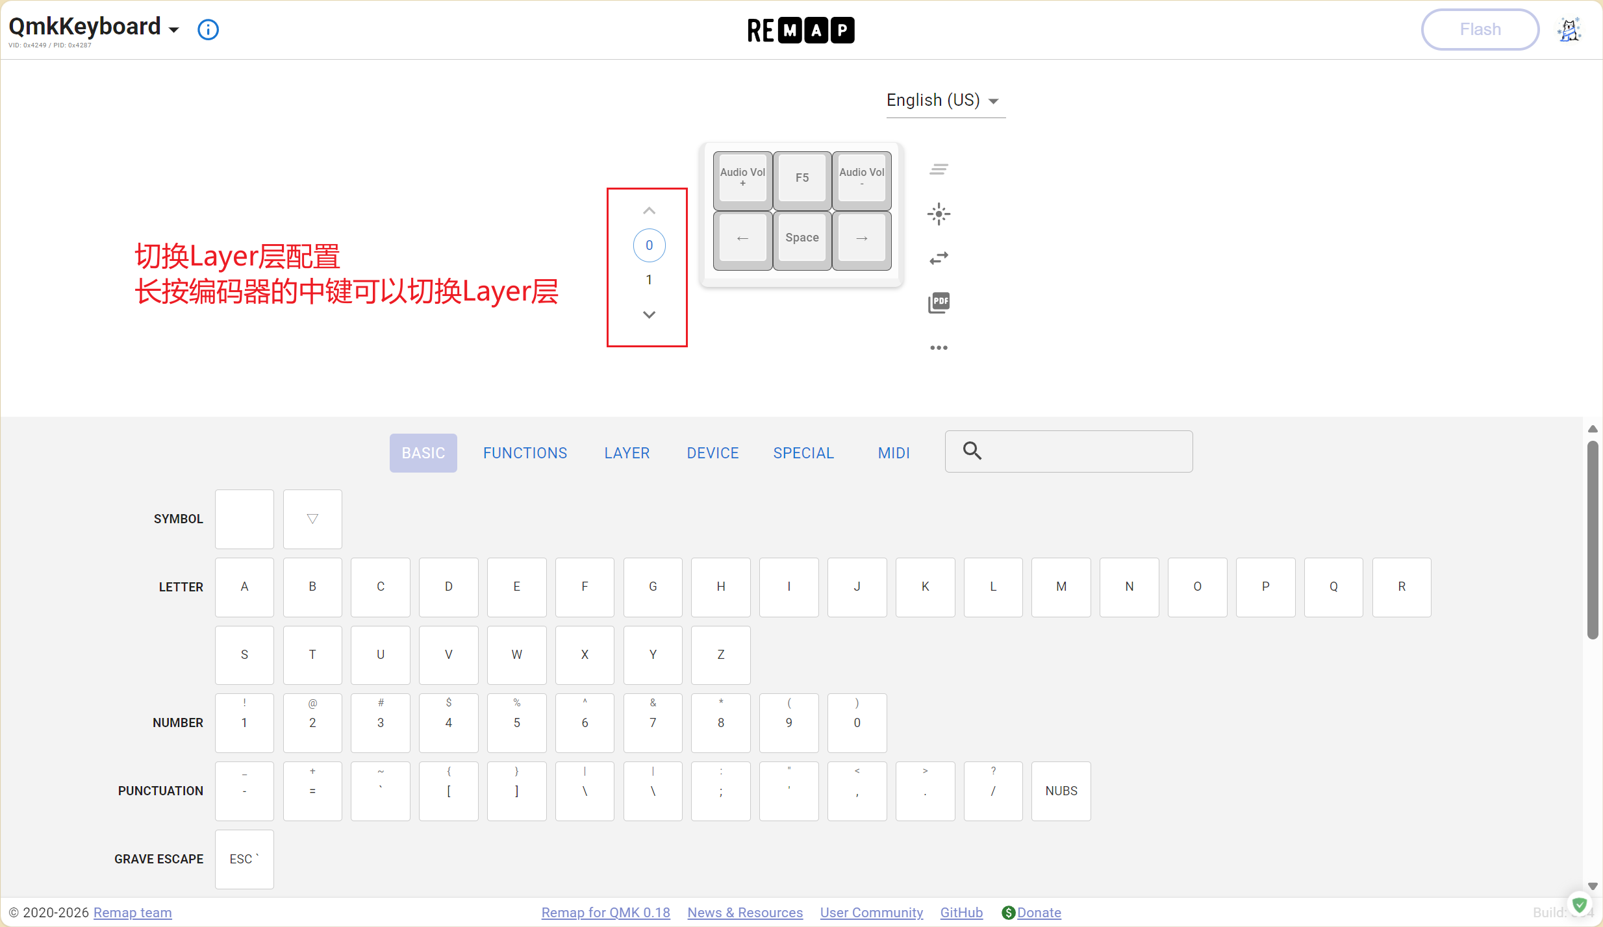1603x927 pixels.
Task: Click the search magnifier icon
Action: [972, 451]
